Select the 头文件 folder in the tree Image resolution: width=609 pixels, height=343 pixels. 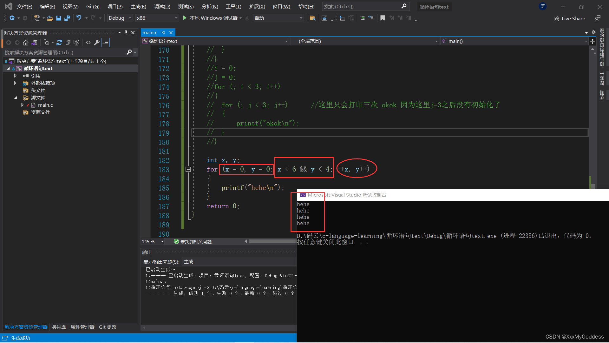pyautogui.click(x=38, y=90)
